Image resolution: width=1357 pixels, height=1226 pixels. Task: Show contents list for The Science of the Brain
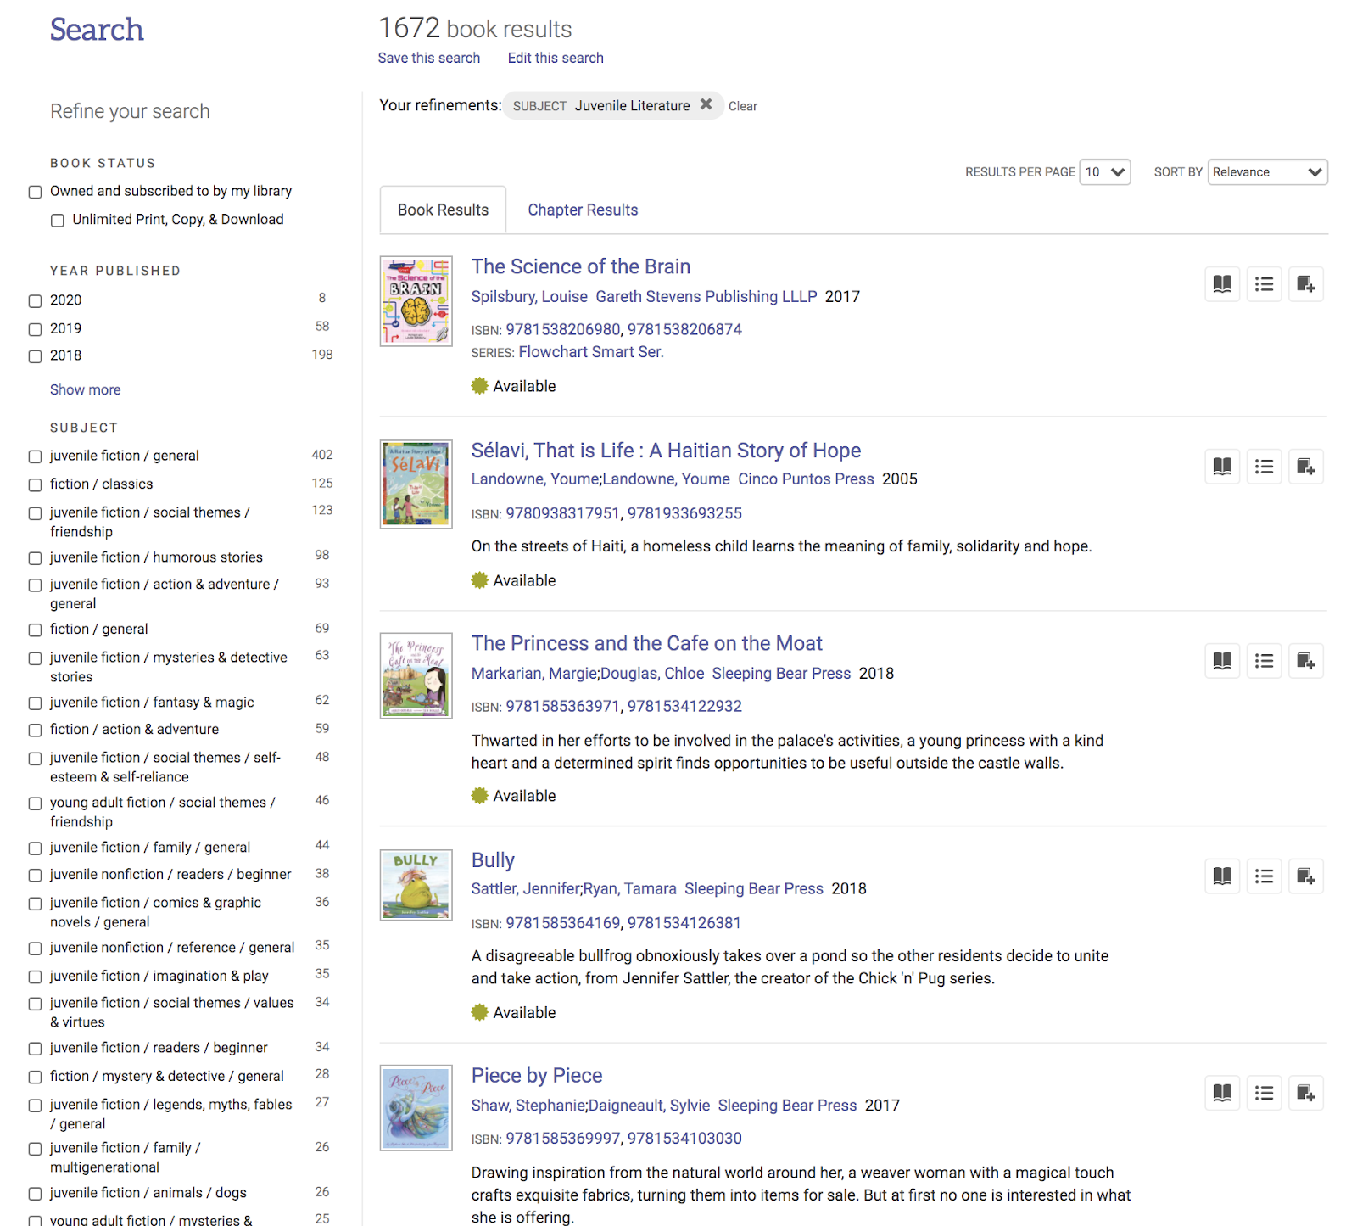click(x=1264, y=284)
